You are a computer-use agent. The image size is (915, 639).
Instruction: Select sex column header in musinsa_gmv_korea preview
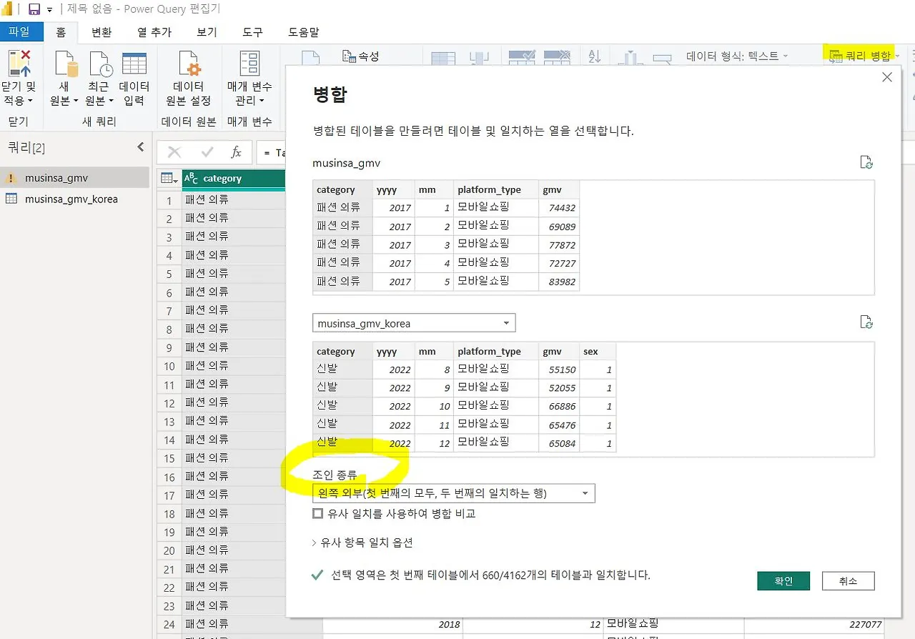(598, 351)
